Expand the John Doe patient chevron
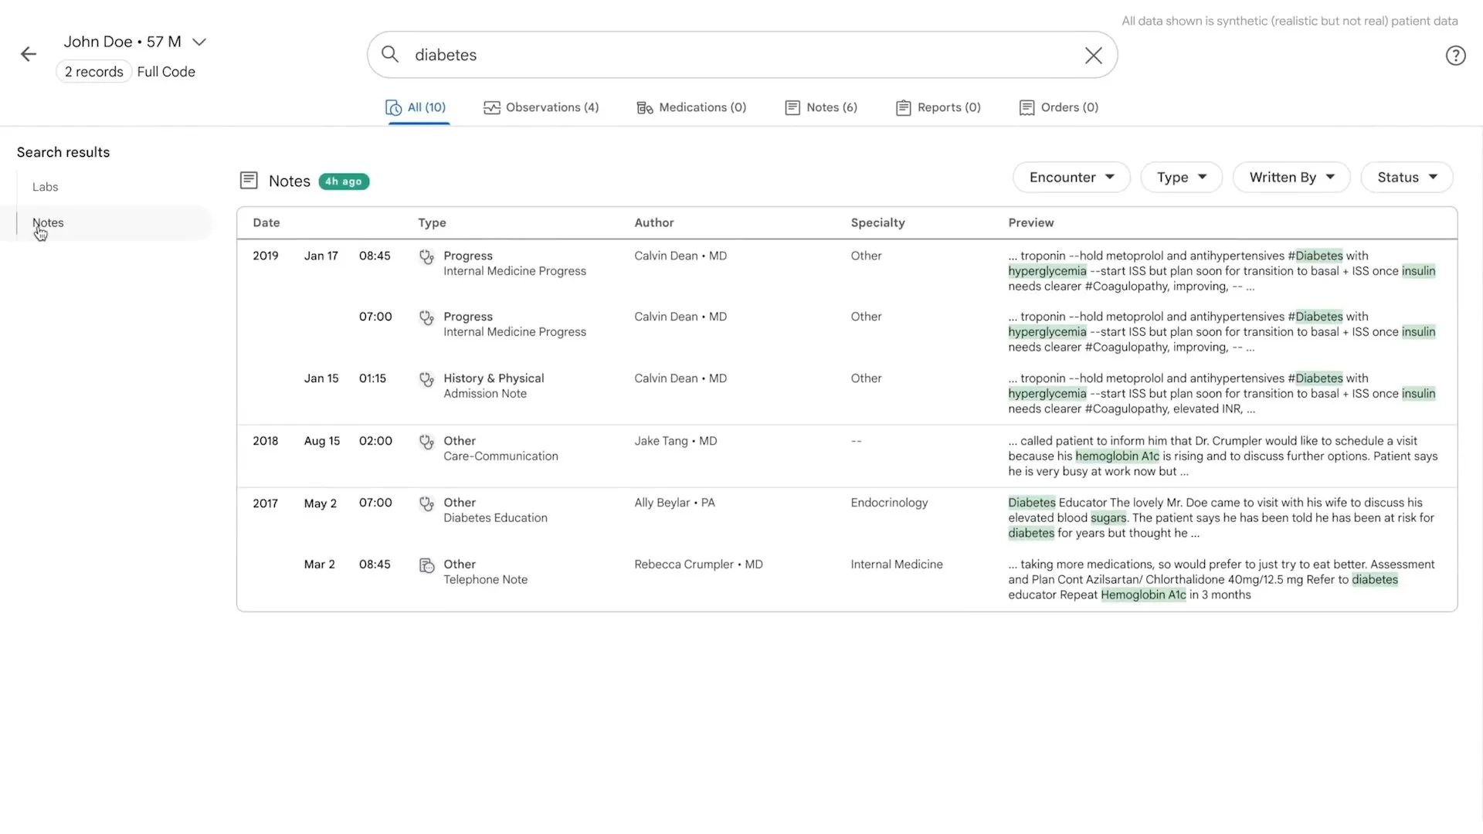 199,42
